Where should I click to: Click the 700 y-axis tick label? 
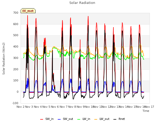16,13
